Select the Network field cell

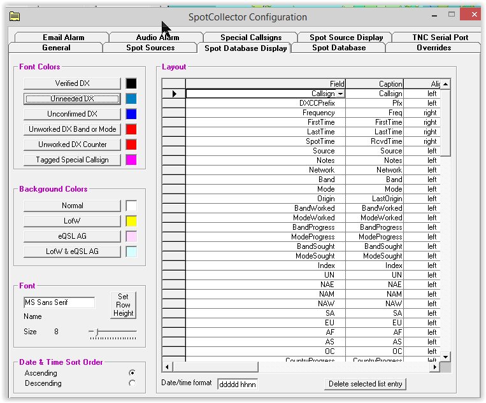(x=266, y=170)
